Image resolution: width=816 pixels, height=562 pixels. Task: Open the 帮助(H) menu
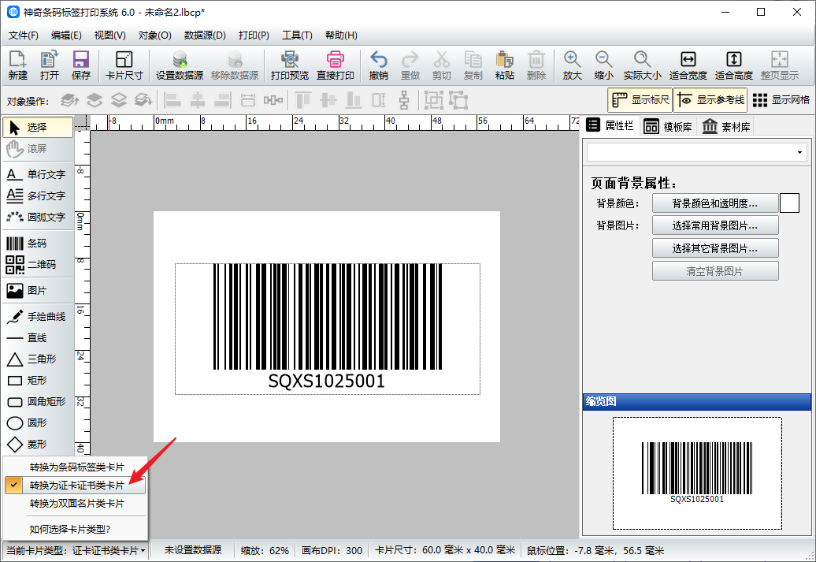click(341, 35)
